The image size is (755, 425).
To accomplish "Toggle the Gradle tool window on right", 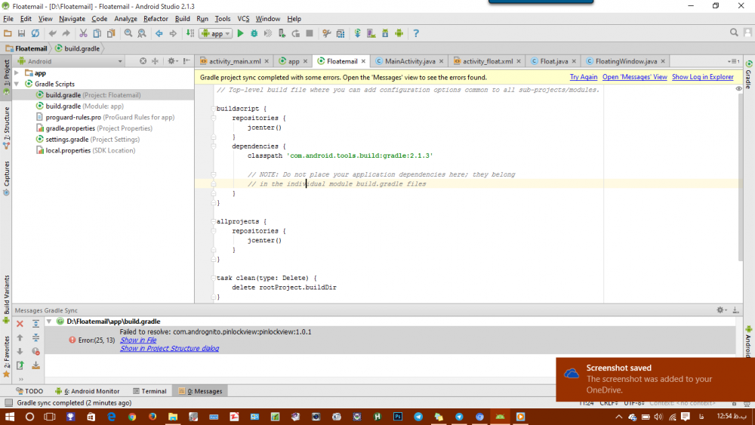I will 748,74.
